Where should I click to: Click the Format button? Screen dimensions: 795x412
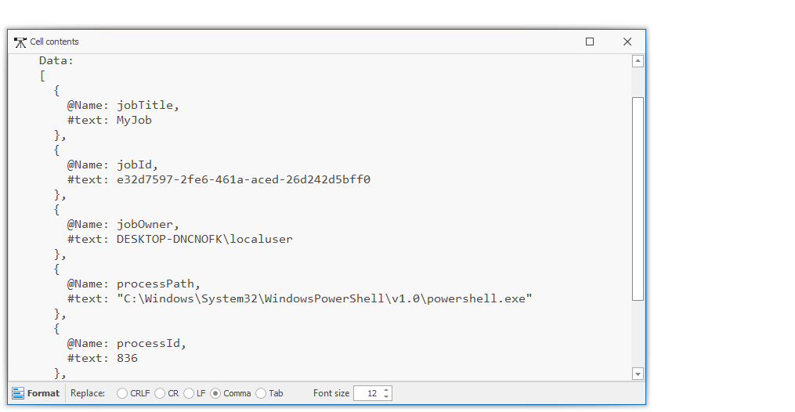point(36,393)
